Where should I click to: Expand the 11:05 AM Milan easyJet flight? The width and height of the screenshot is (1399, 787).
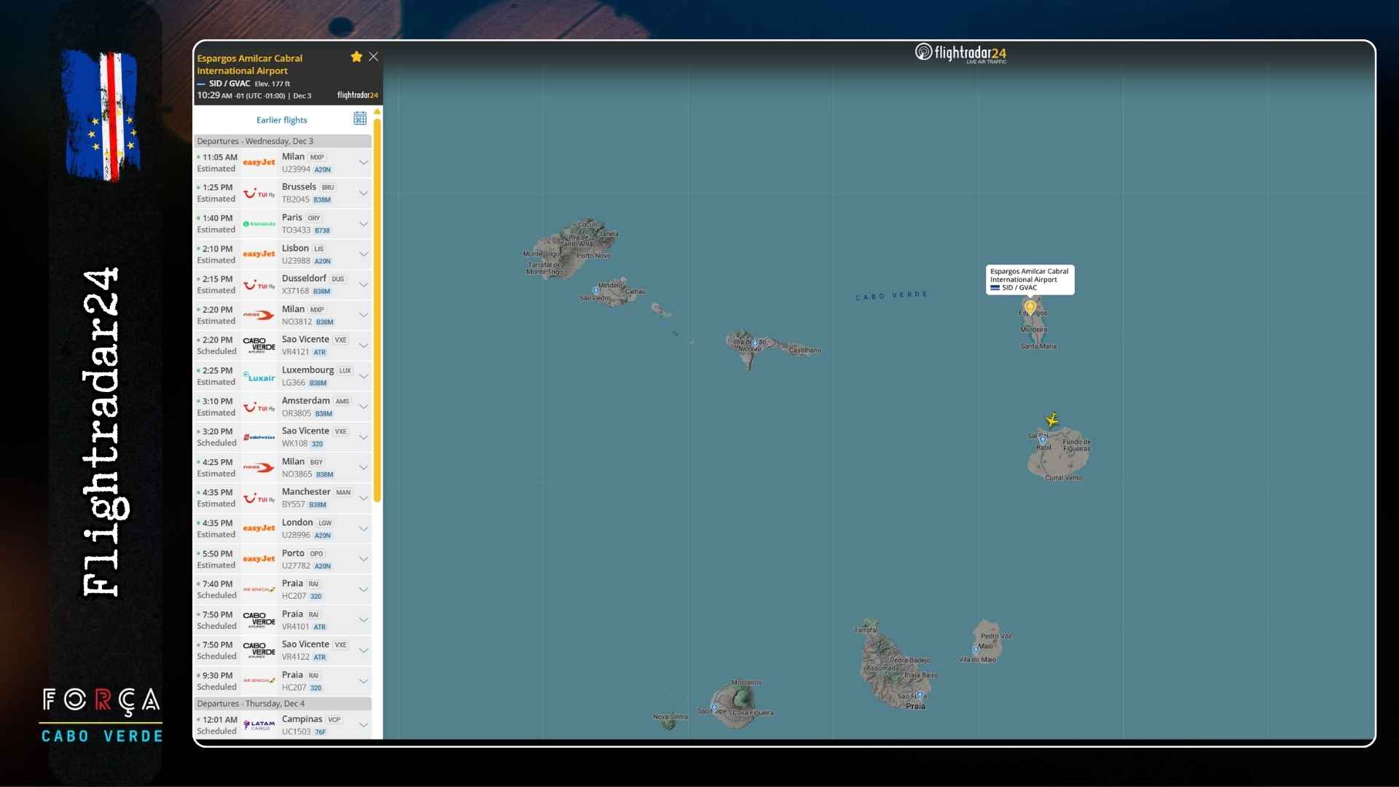tap(363, 163)
